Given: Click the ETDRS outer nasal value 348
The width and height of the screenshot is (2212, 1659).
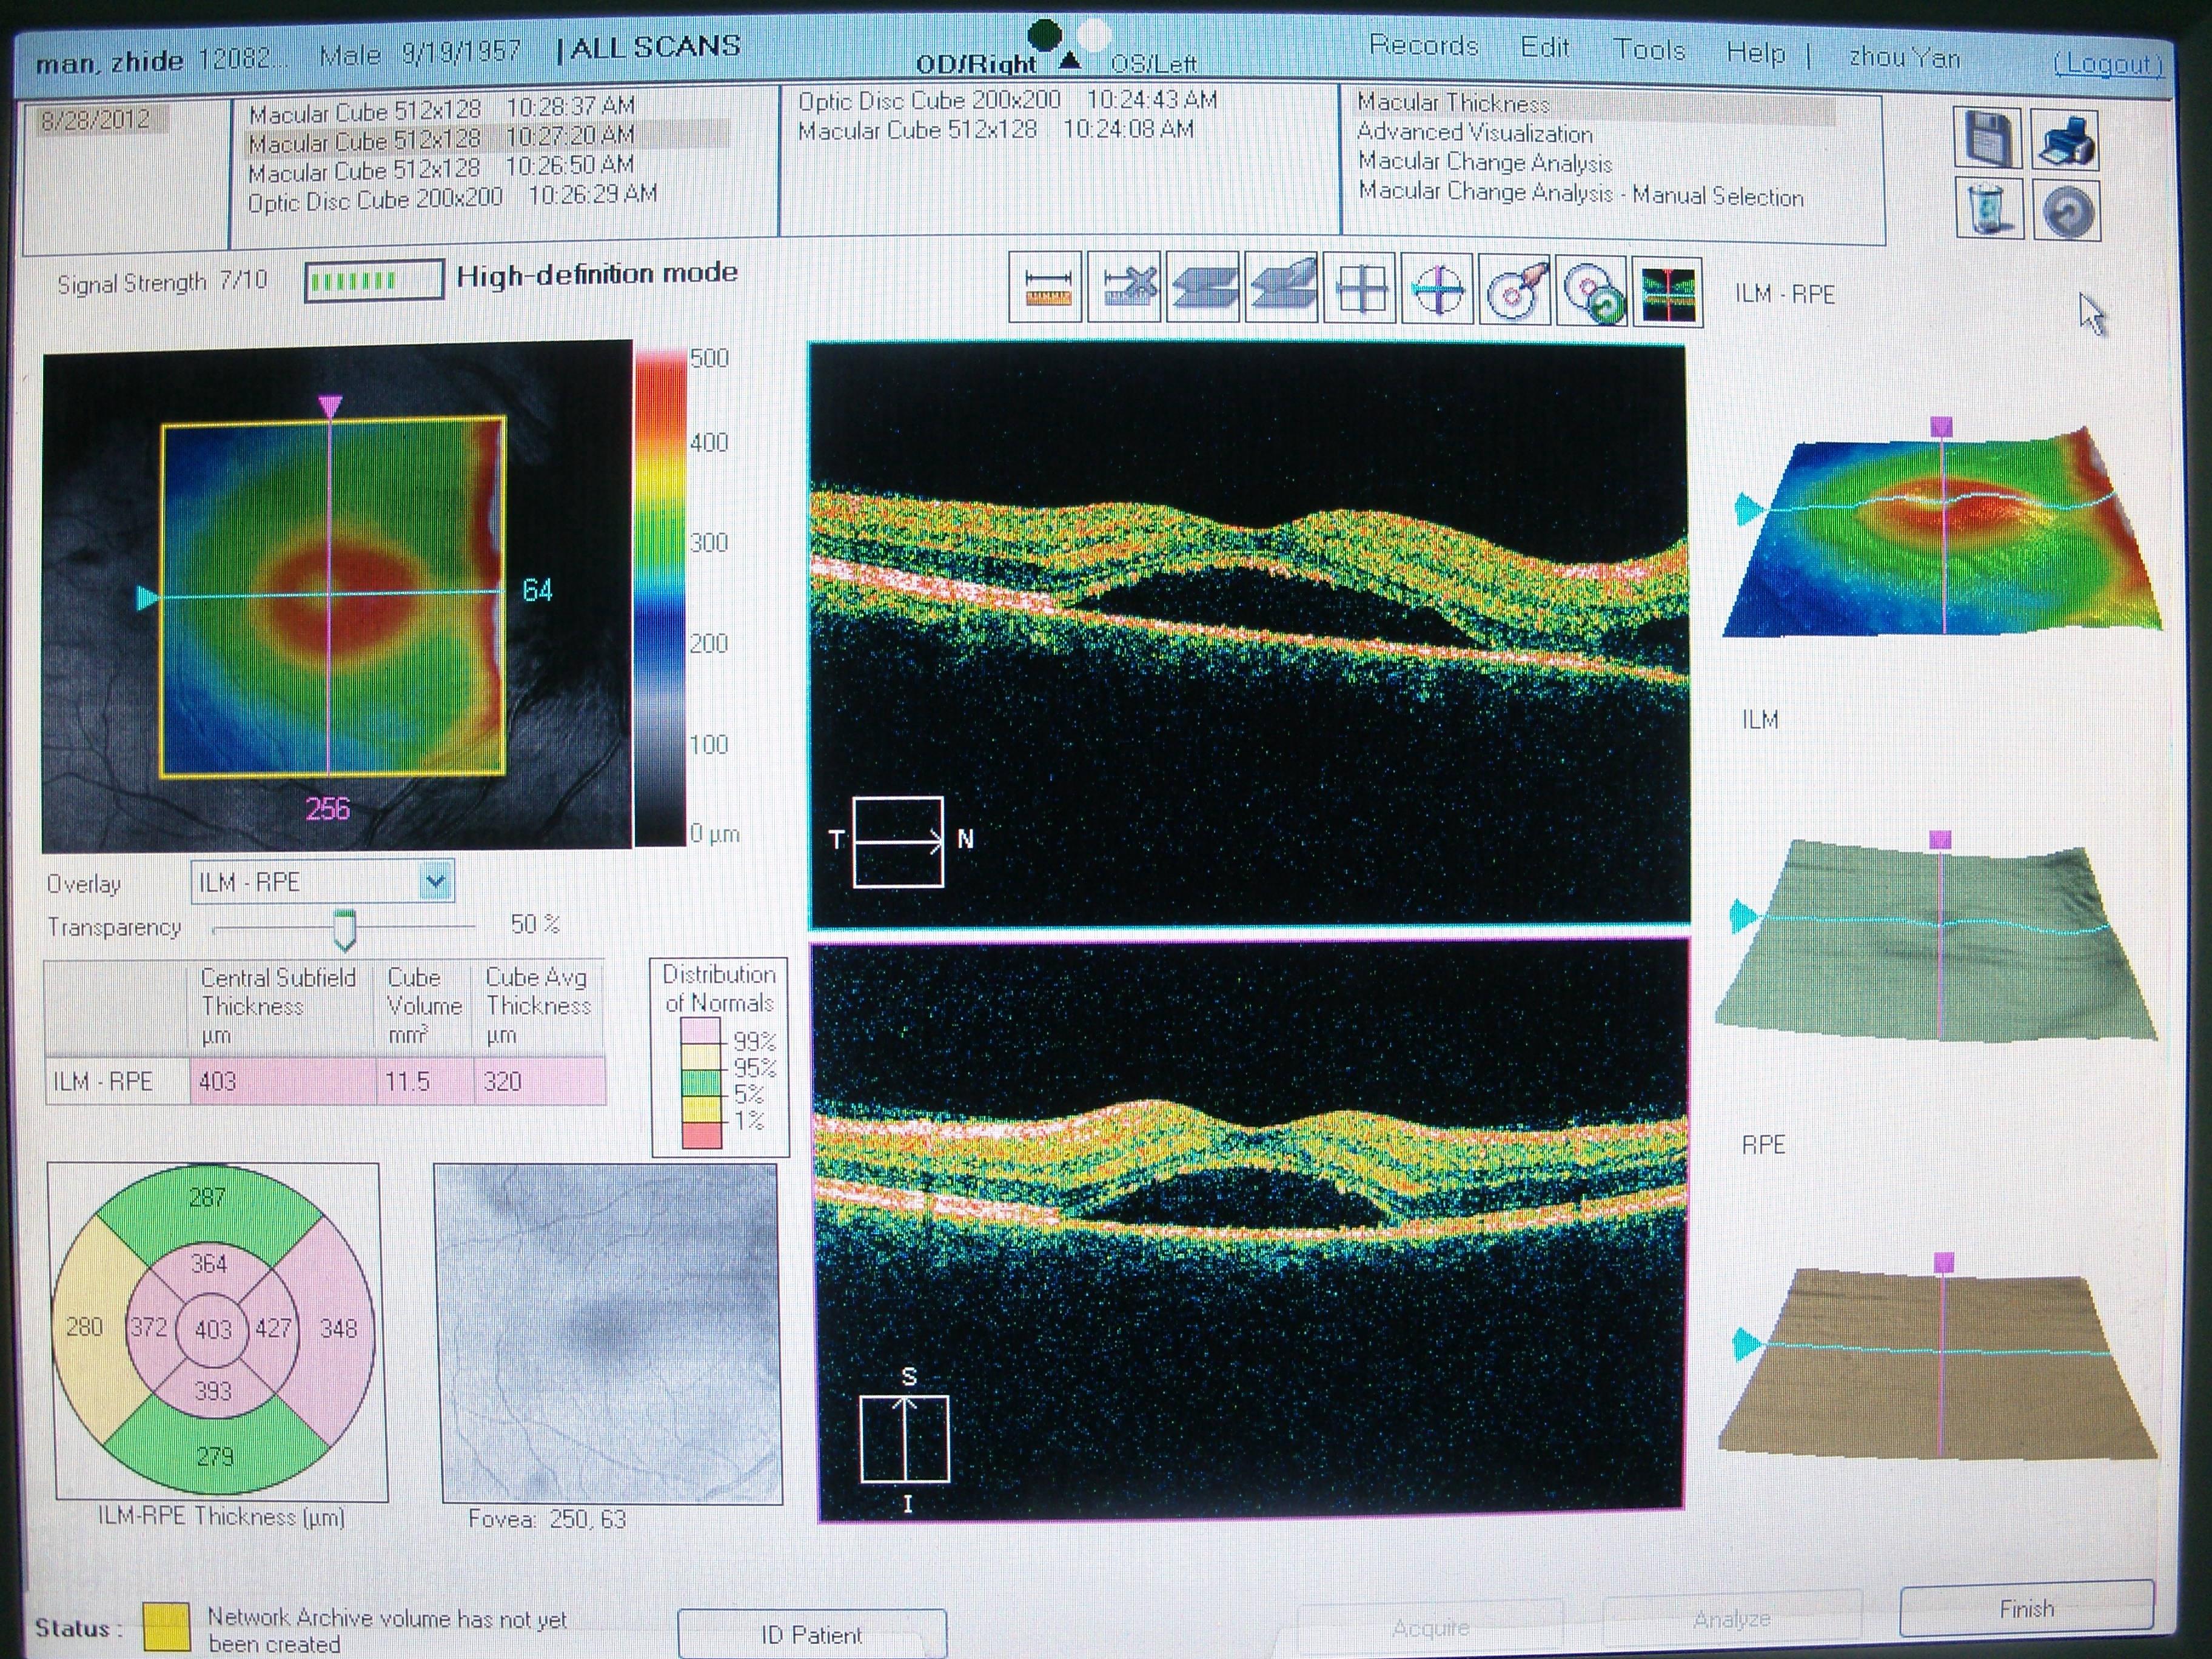Looking at the screenshot, I should [338, 1328].
